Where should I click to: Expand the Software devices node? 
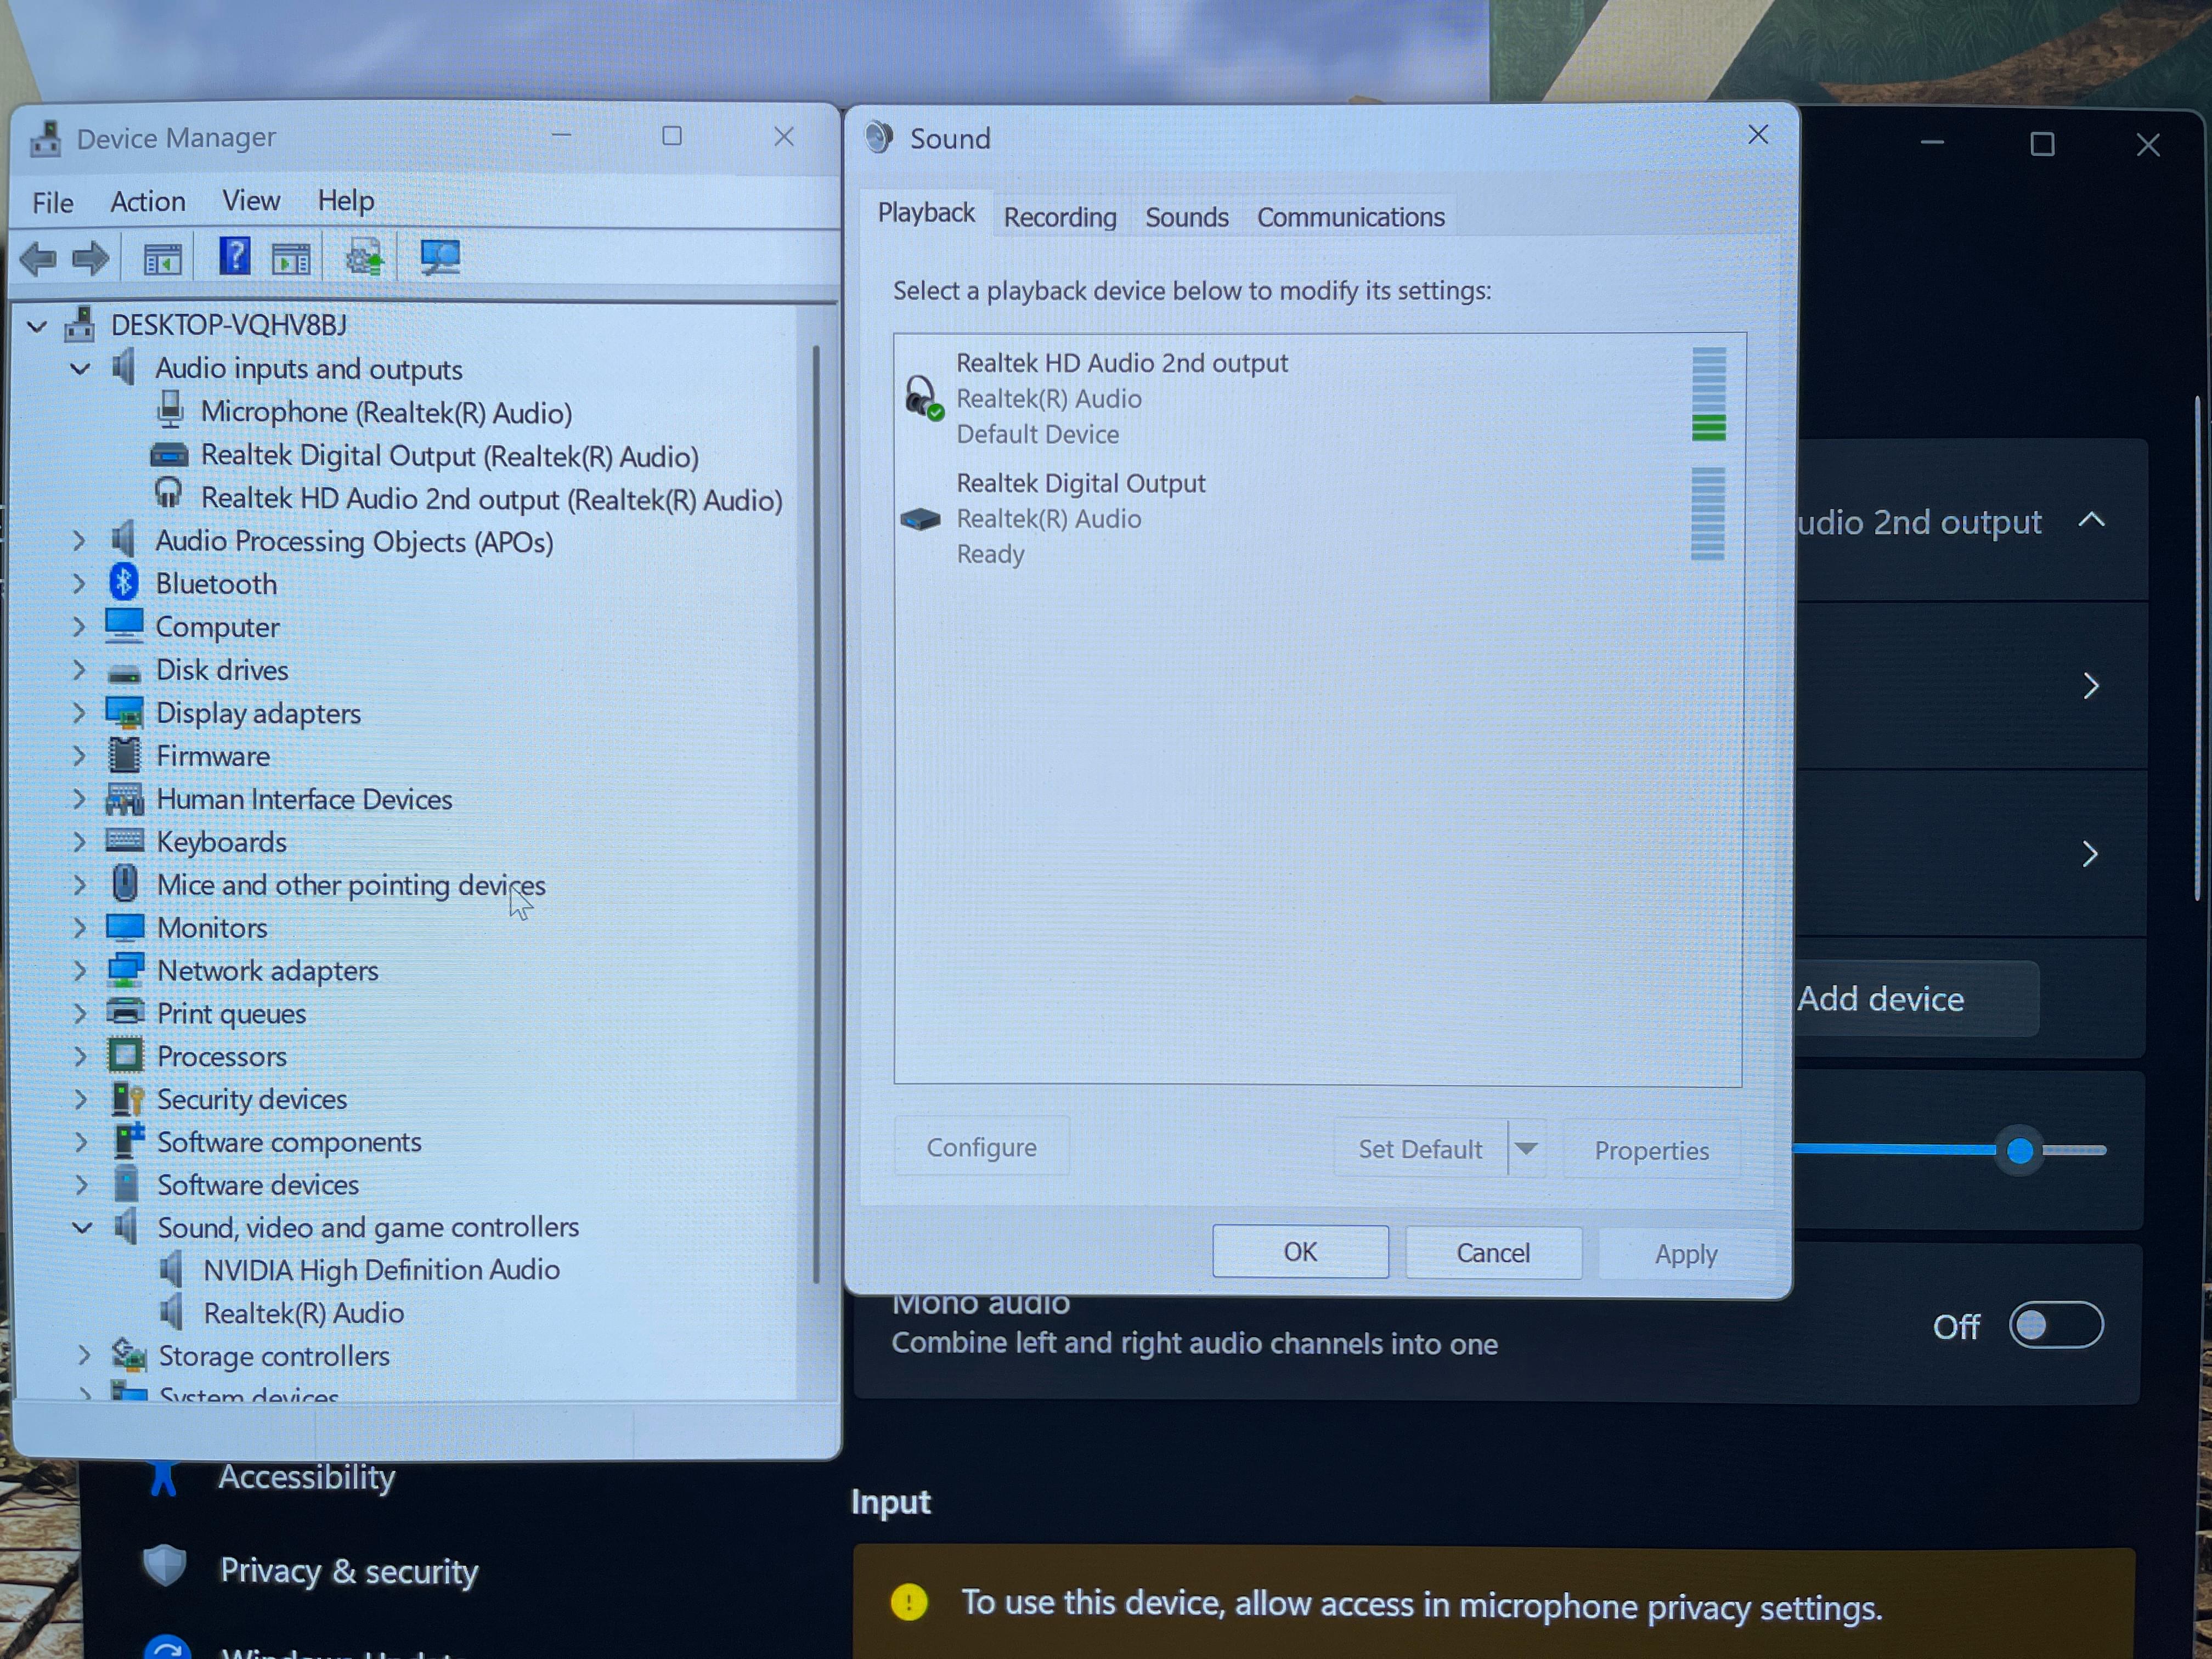(81, 1185)
